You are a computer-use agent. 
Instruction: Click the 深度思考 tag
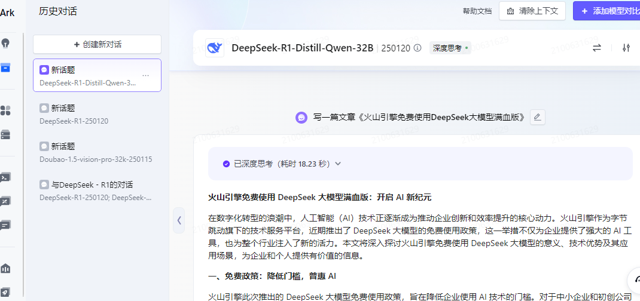[x=450, y=48]
